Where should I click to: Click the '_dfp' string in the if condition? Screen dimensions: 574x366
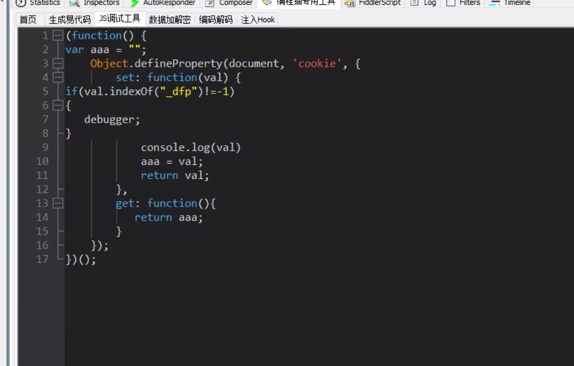pyautogui.click(x=179, y=91)
